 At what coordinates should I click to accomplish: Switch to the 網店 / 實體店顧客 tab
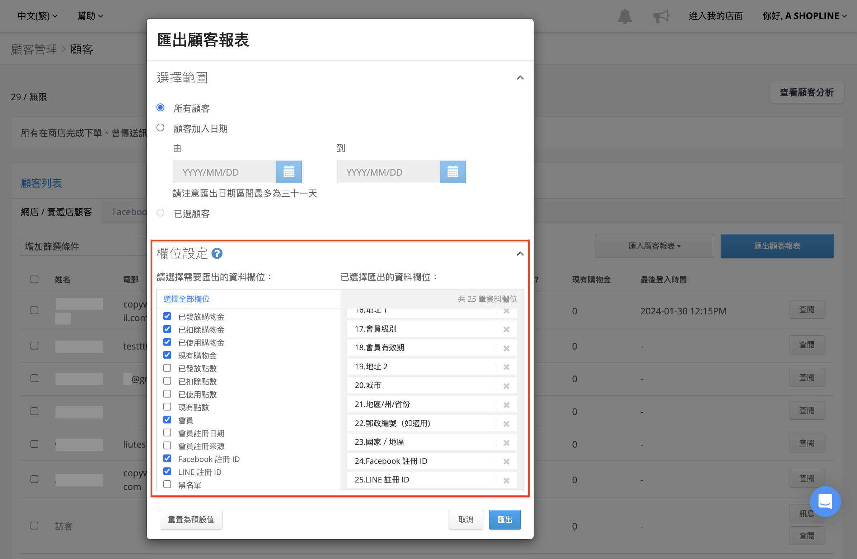pyautogui.click(x=57, y=212)
